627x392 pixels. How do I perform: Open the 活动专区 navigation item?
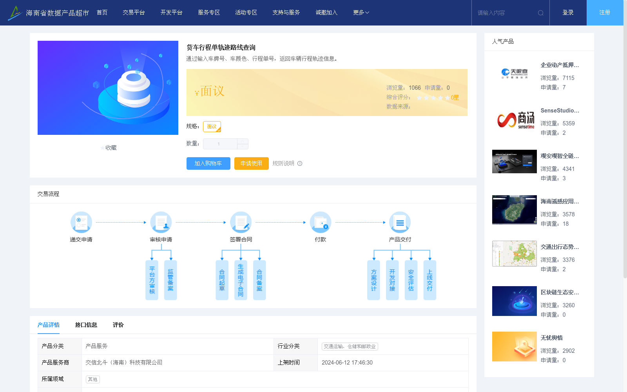tap(246, 13)
